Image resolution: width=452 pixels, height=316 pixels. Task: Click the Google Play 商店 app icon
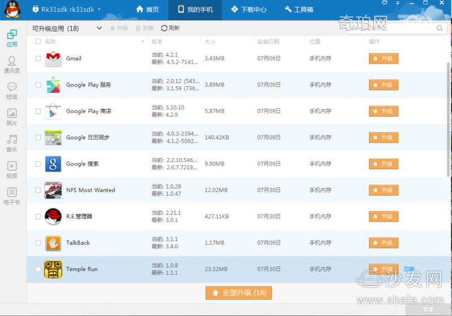coord(53,111)
